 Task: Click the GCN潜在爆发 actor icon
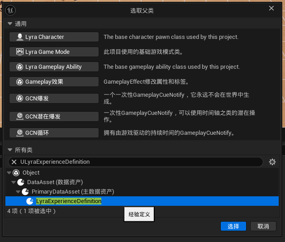[x=19, y=116]
